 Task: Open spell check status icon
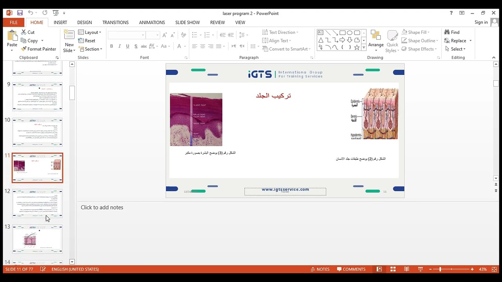(43, 269)
